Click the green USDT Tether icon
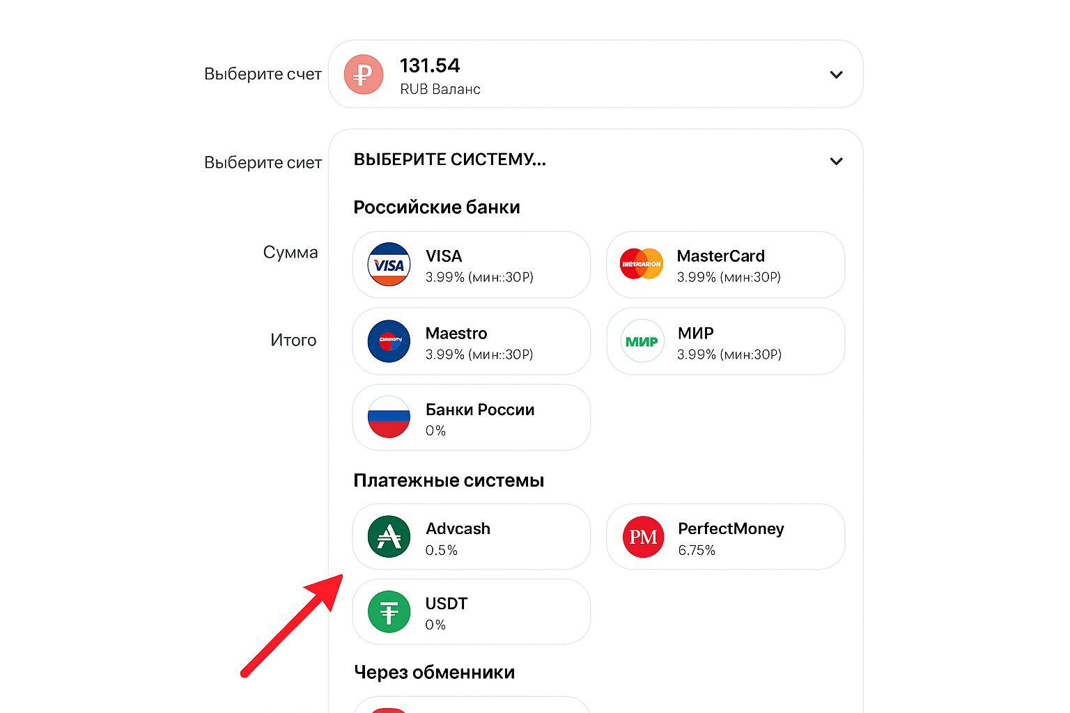Screen dimensions: 1070x713 point(389,611)
